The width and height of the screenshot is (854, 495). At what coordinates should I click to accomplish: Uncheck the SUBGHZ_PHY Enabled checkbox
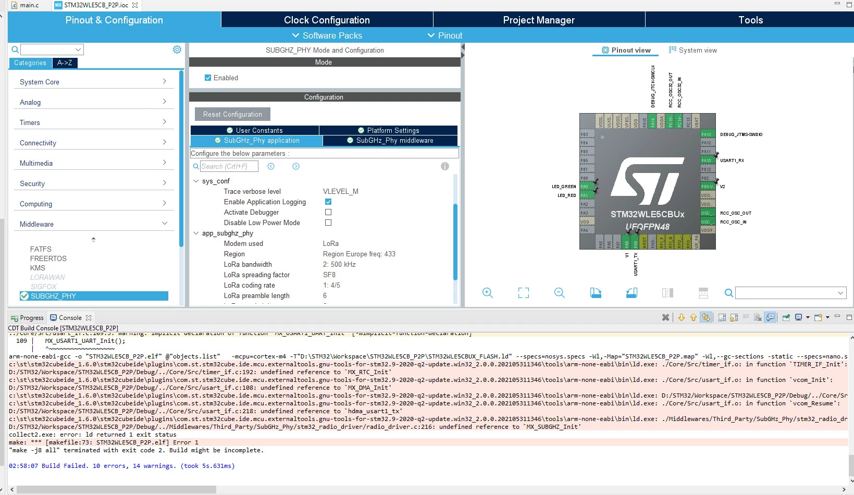tap(208, 78)
